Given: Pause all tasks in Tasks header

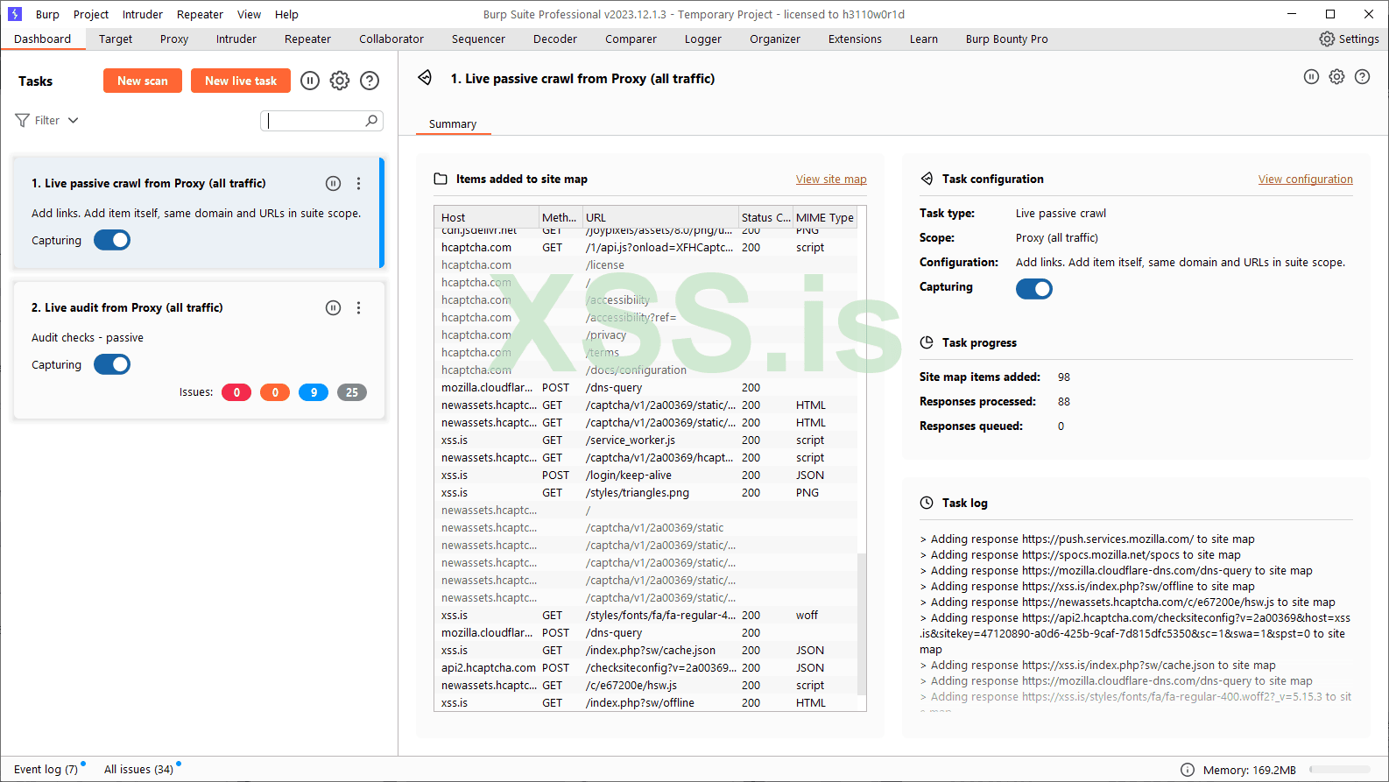Looking at the screenshot, I should coord(310,81).
